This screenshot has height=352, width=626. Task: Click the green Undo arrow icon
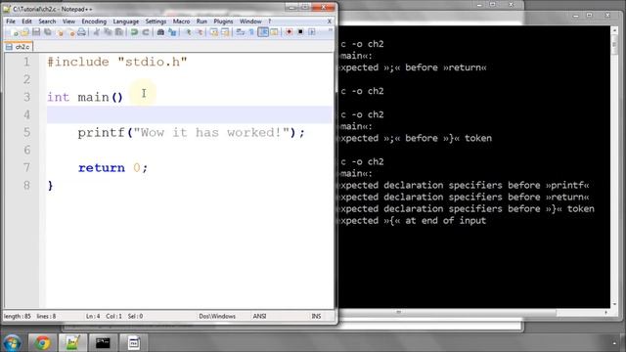(134, 32)
